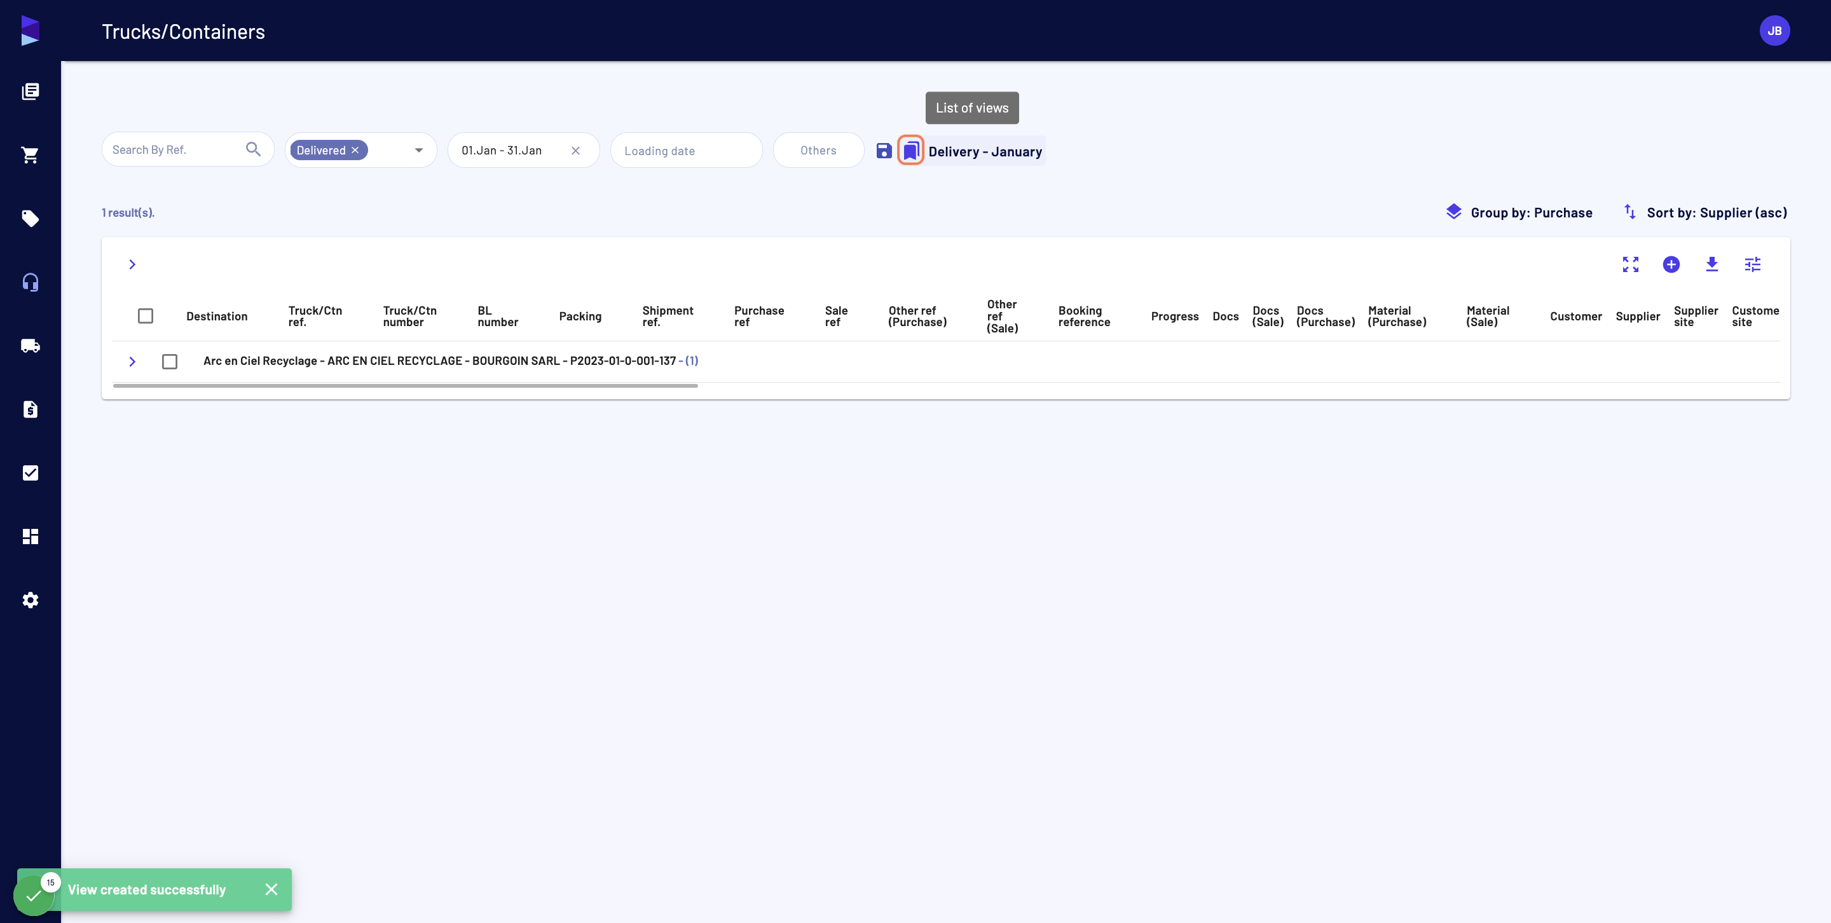Click the Destination column header
1831x923 pixels.
[217, 317]
